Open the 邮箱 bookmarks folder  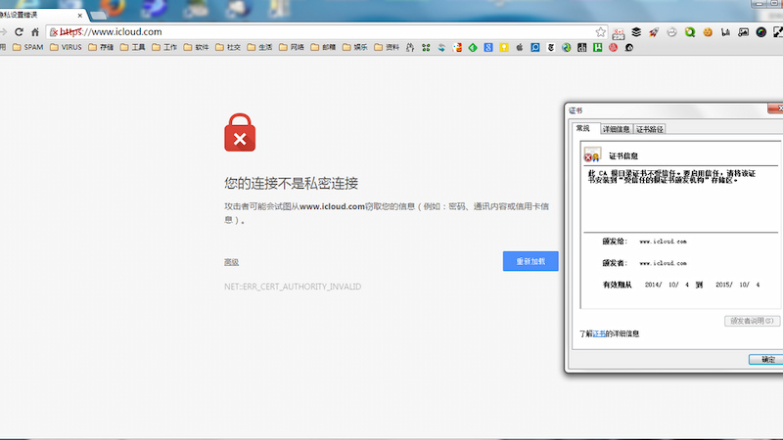324,47
